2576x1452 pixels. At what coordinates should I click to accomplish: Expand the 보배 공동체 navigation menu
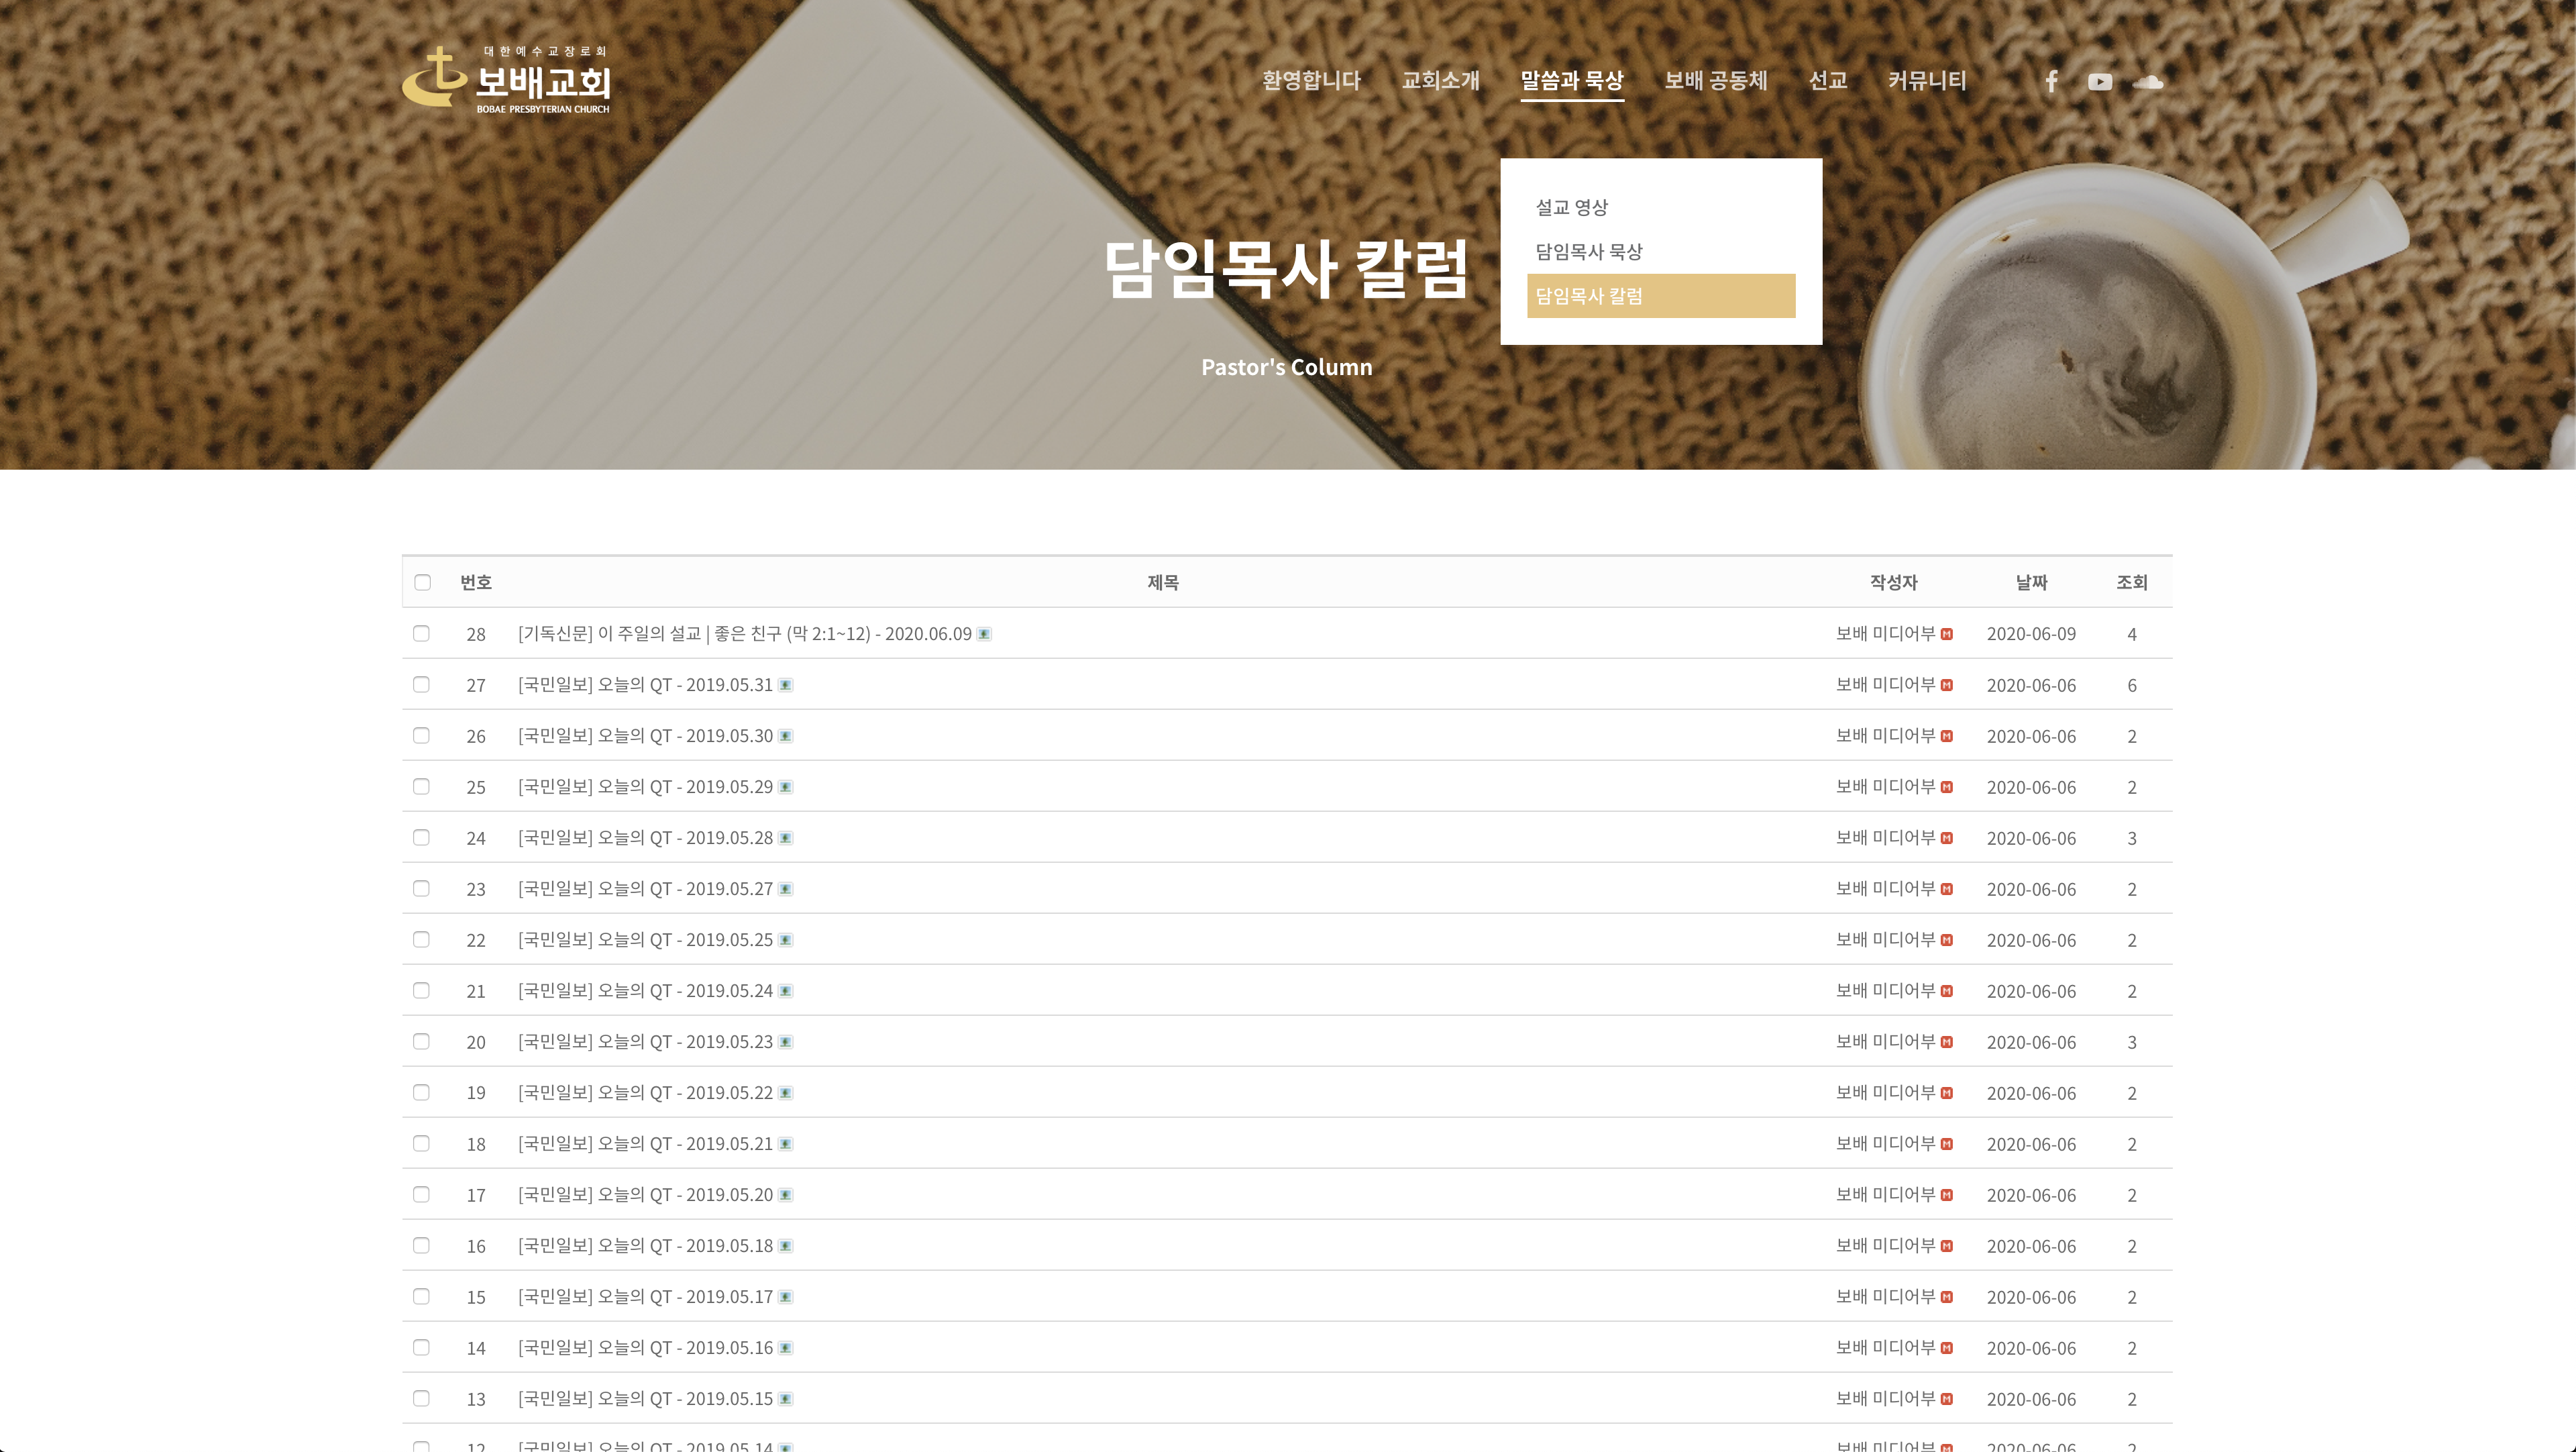(1716, 81)
